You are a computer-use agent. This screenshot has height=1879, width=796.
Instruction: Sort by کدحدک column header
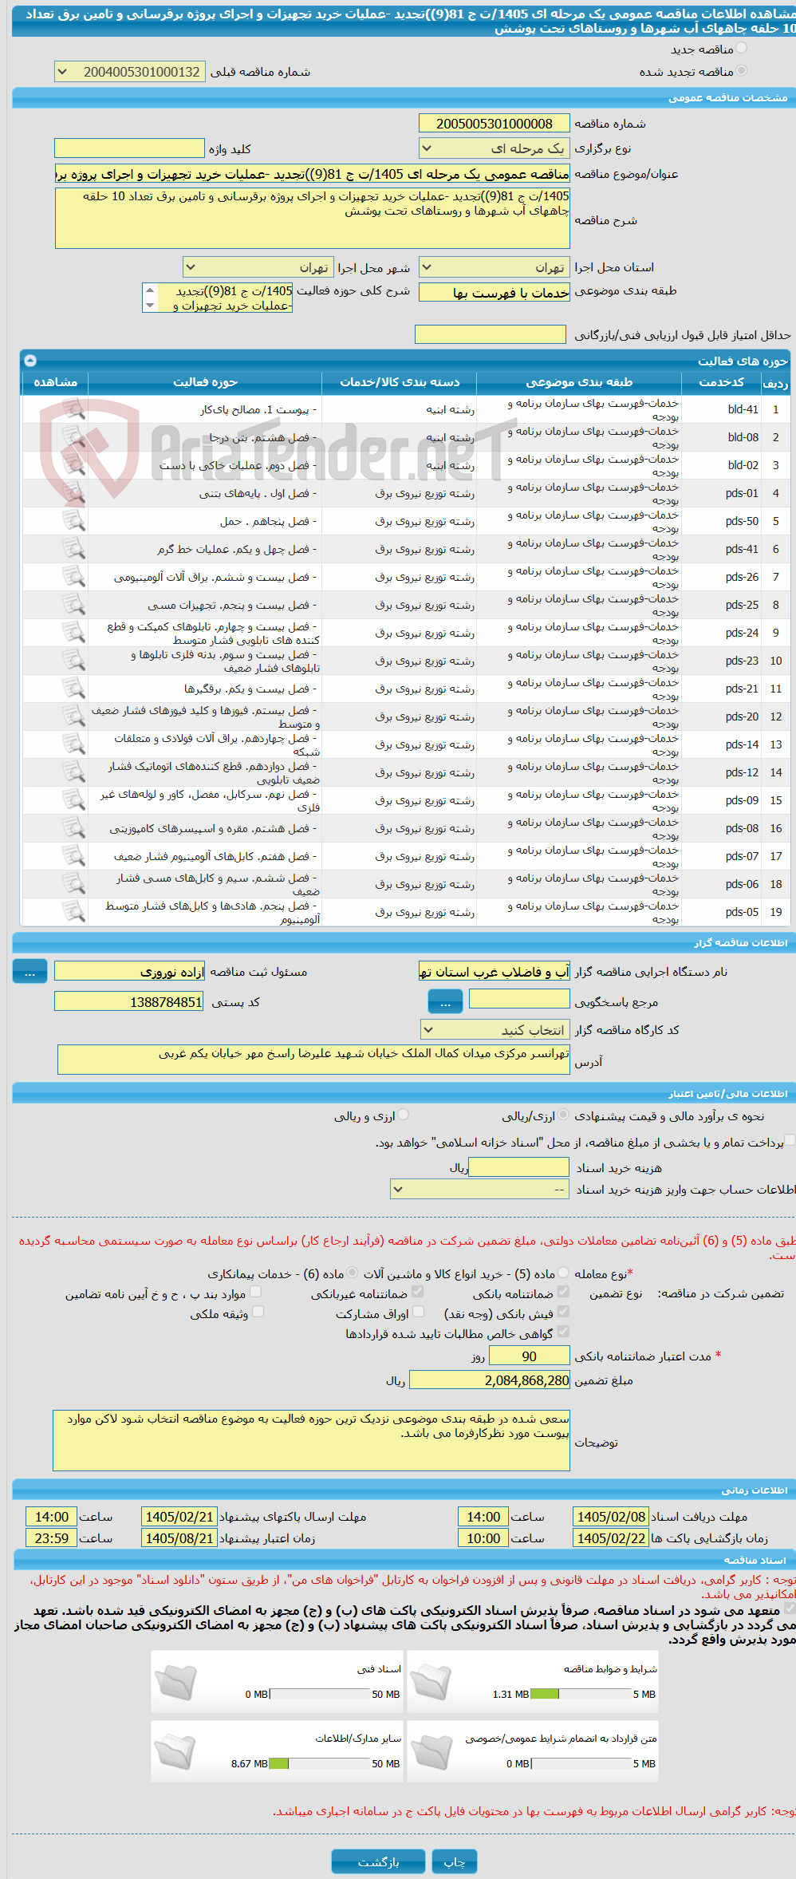[x=722, y=382]
